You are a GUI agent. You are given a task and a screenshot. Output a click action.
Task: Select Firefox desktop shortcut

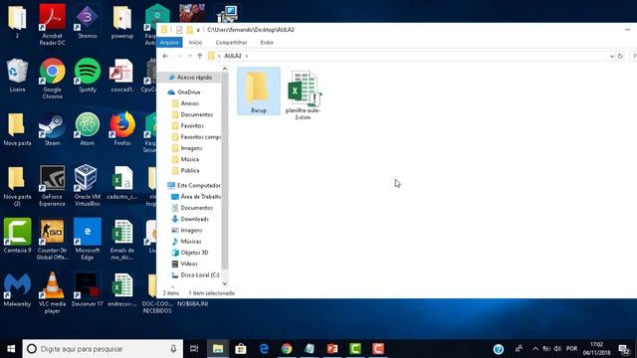(x=122, y=130)
